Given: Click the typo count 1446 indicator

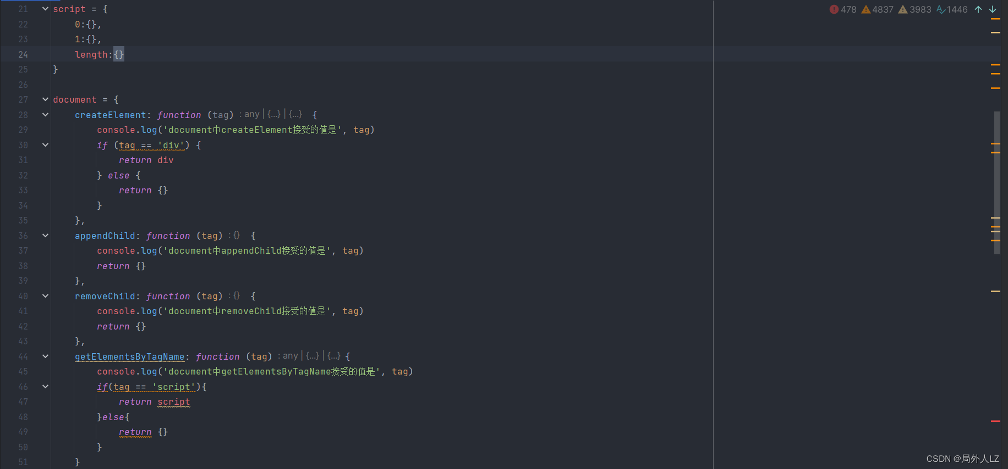Looking at the screenshot, I should coord(952,9).
